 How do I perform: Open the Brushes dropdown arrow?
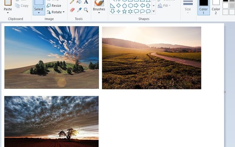99,13
